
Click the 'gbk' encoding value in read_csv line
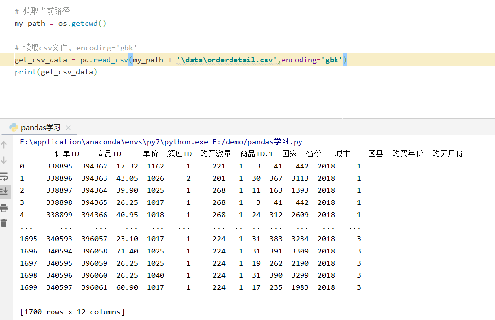332,60
